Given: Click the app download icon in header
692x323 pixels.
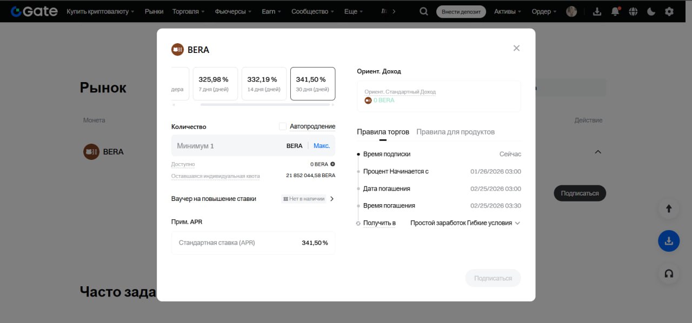Looking at the screenshot, I should [597, 10].
